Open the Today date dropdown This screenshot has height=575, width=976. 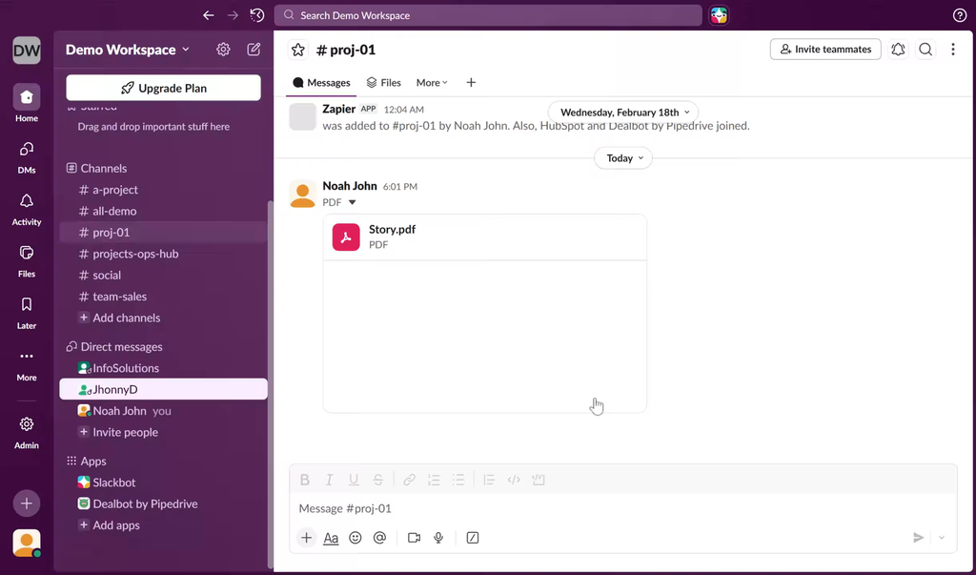(x=625, y=158)
